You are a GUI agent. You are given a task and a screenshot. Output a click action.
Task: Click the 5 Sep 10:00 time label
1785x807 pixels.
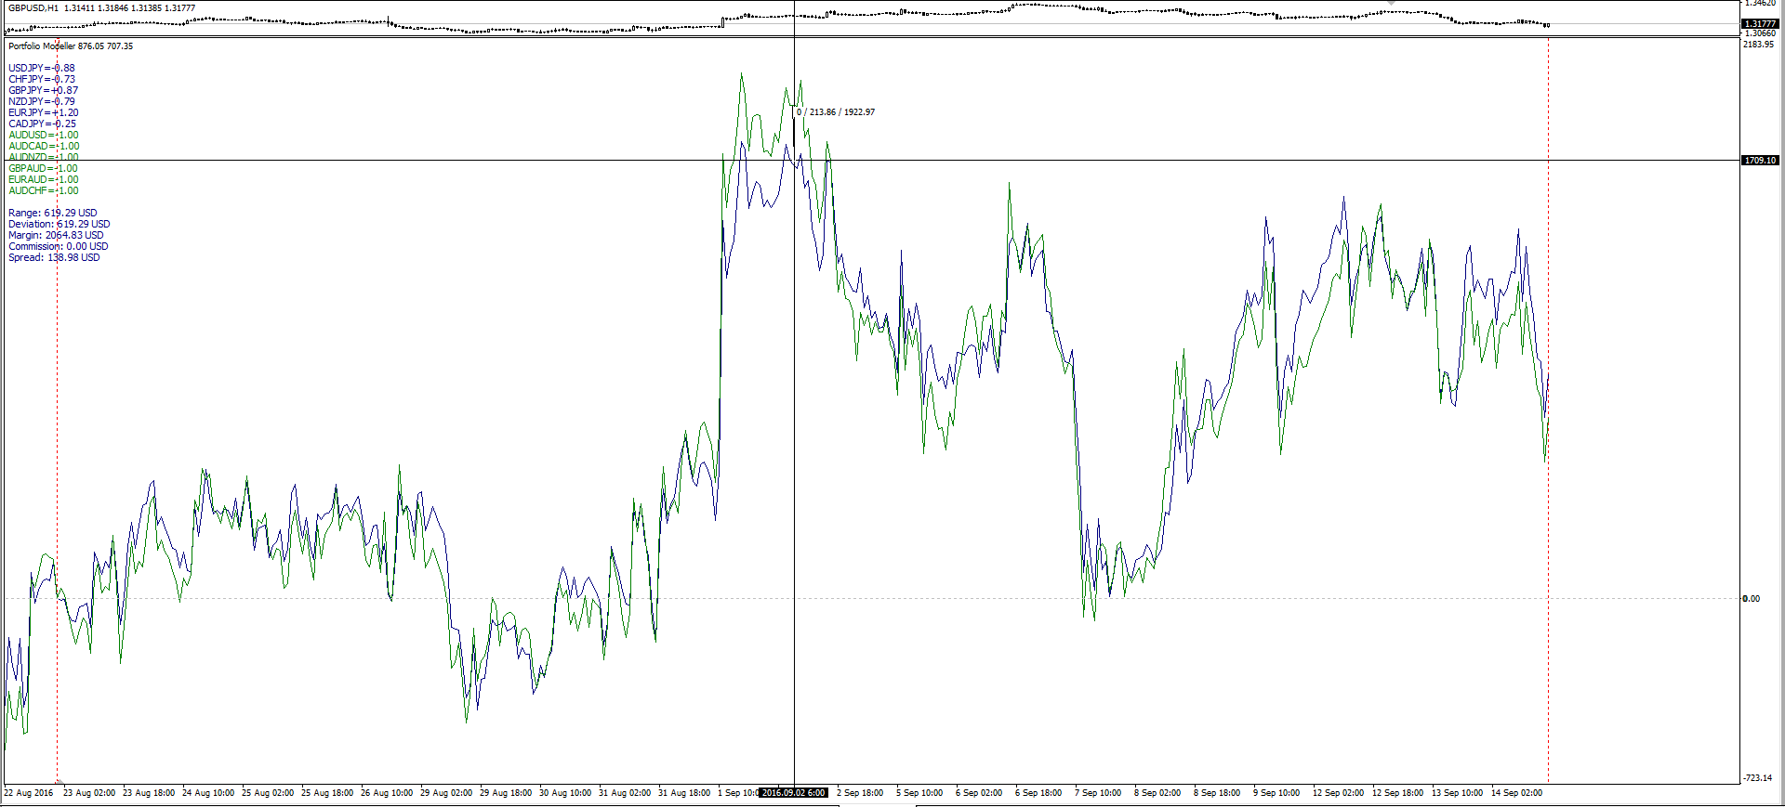click(x=919, y=793)
